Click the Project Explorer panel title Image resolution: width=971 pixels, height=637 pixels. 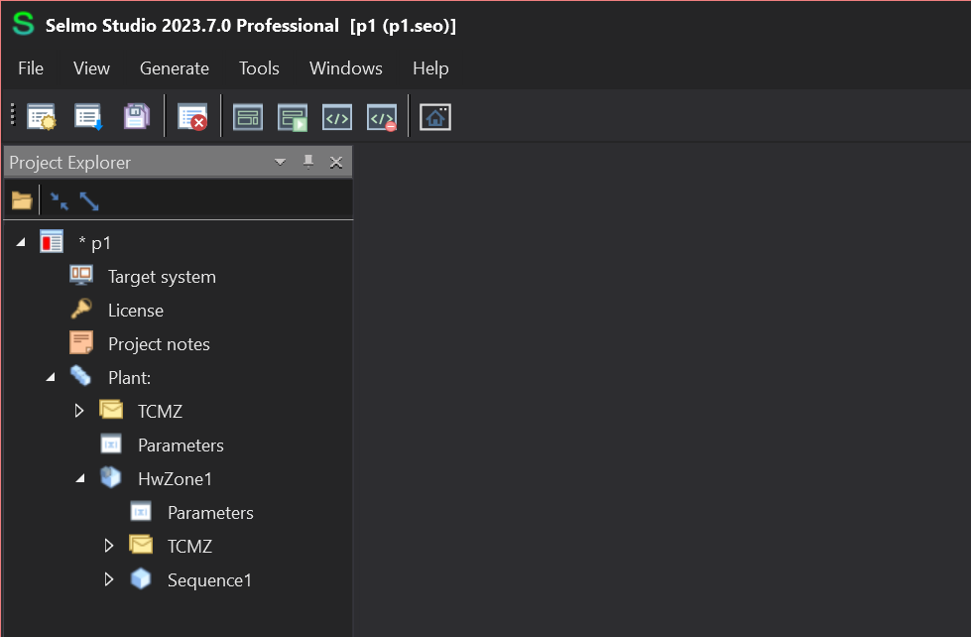point(70,163)
